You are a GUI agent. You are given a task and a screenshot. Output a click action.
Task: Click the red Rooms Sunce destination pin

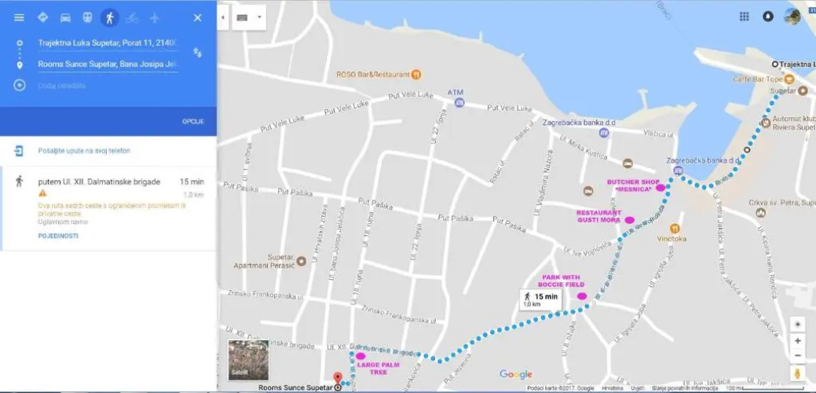pos(337,378)
